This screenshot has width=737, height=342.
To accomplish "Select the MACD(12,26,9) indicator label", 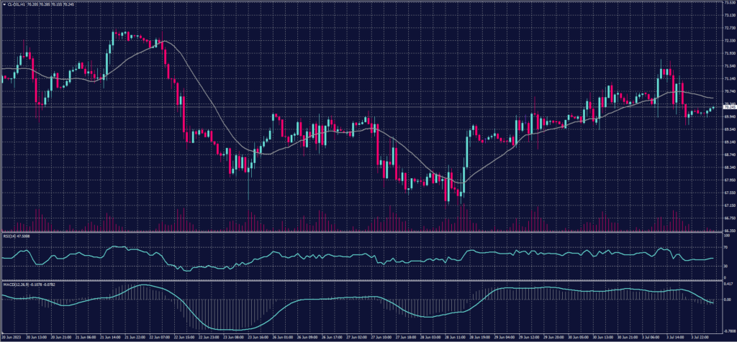I will pos(17,285).
